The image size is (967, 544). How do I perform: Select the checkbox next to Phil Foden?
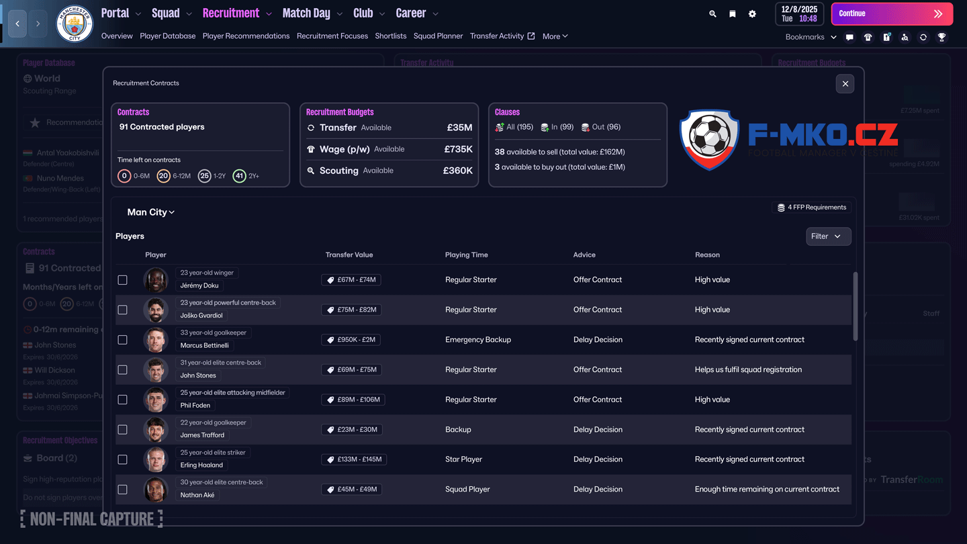pyautogui.click(x=122, y=400)
